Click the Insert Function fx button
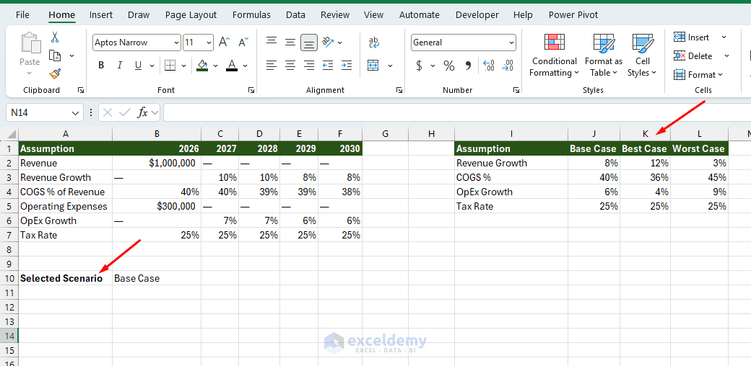 coord(143,113)
